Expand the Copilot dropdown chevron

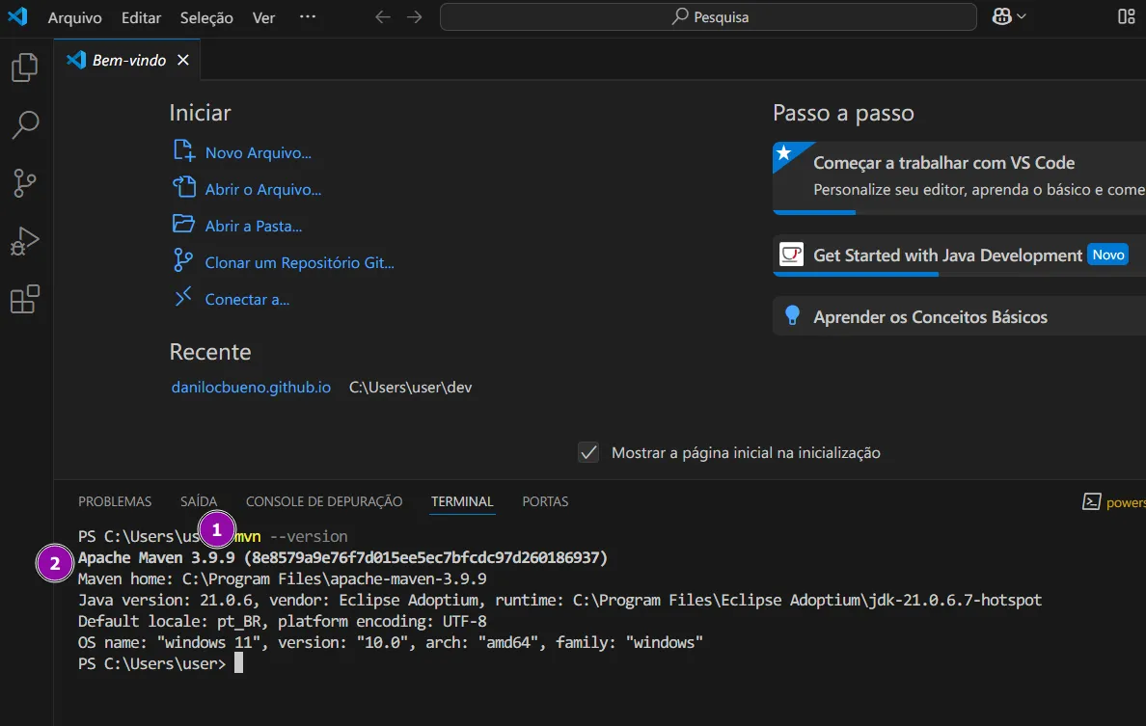(1021, 16)
